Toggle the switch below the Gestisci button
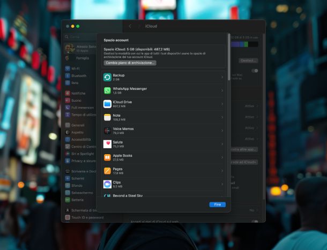This screenshot has height=250, width=327. [255, 71]
